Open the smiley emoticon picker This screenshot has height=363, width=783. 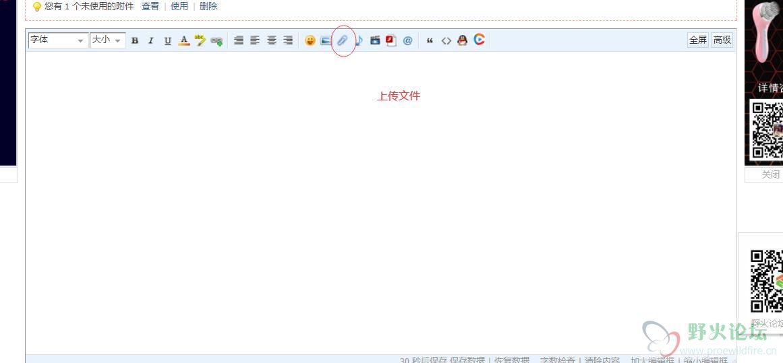click(x=310, y=41)
